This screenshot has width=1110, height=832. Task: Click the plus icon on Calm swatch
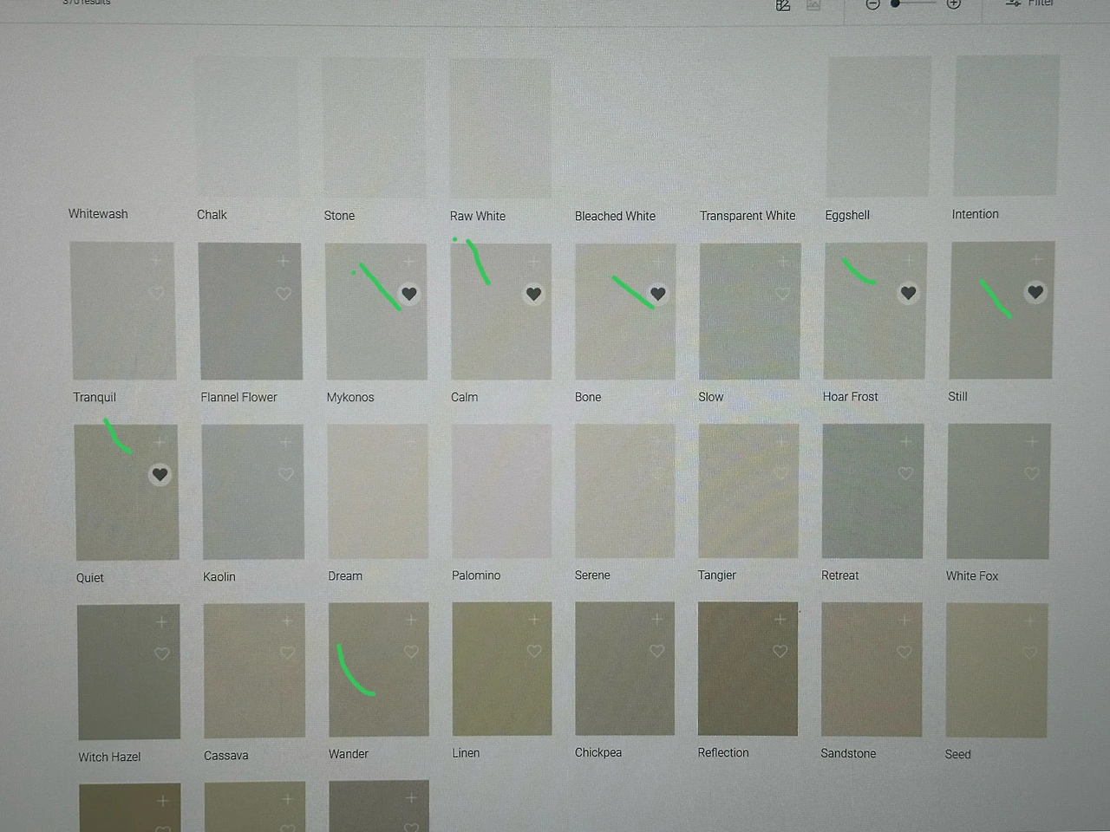pyautogui.click(x=534, y=261)
